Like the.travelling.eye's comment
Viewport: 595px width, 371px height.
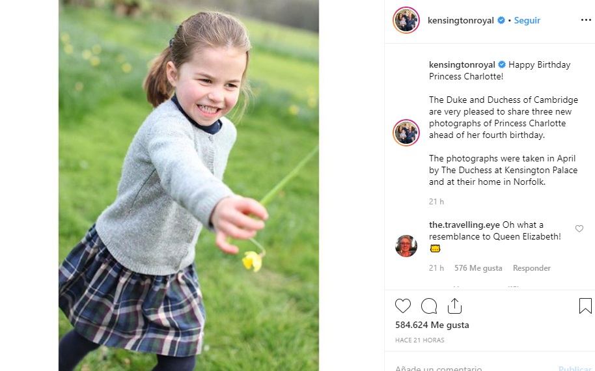coord(579,228)
